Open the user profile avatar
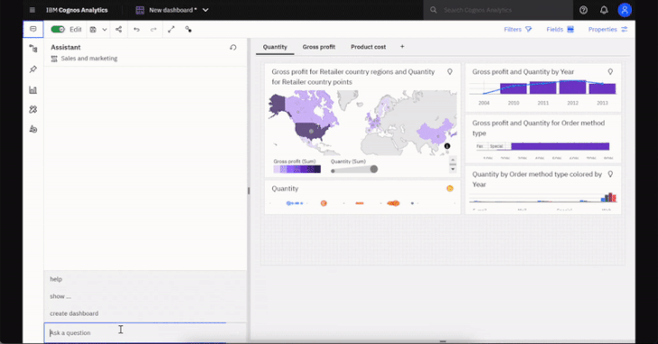 (625, 10)
